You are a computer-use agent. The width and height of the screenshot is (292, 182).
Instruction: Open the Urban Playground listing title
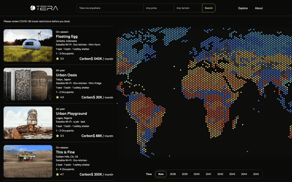click(x=71, y=114)
